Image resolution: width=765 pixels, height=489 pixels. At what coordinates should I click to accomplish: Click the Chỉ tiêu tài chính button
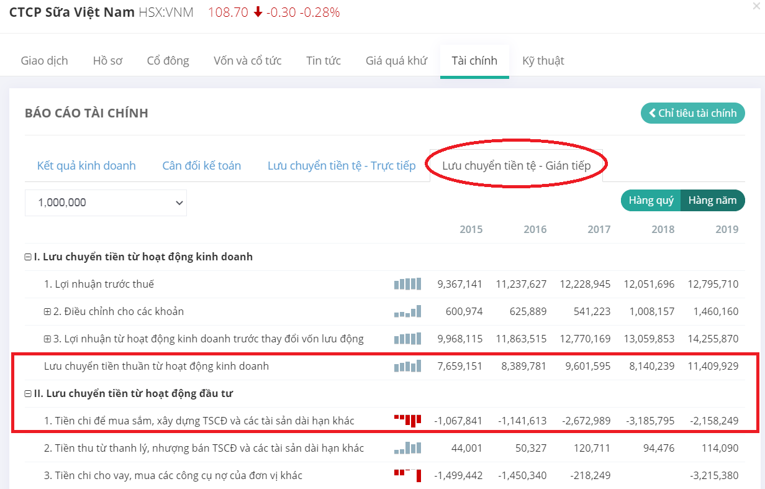pos(692,113)
